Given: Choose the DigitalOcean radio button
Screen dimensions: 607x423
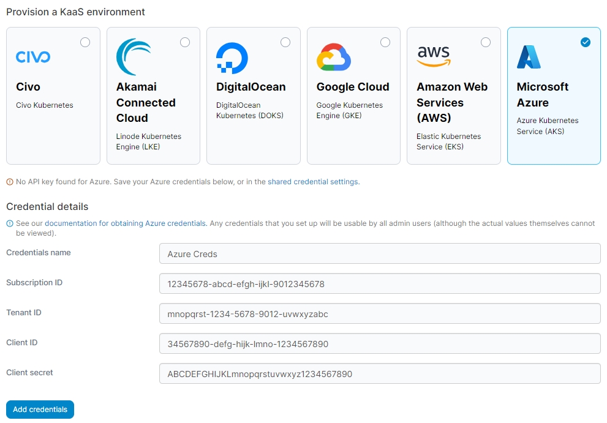Looking at the screenshot, I should tap(285, 42).
